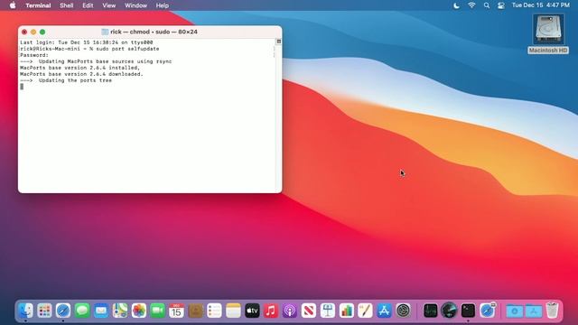Open the News app in the Dock
Image resolution: width=578 pixels, height=325 pixels.
coord(309,311)
